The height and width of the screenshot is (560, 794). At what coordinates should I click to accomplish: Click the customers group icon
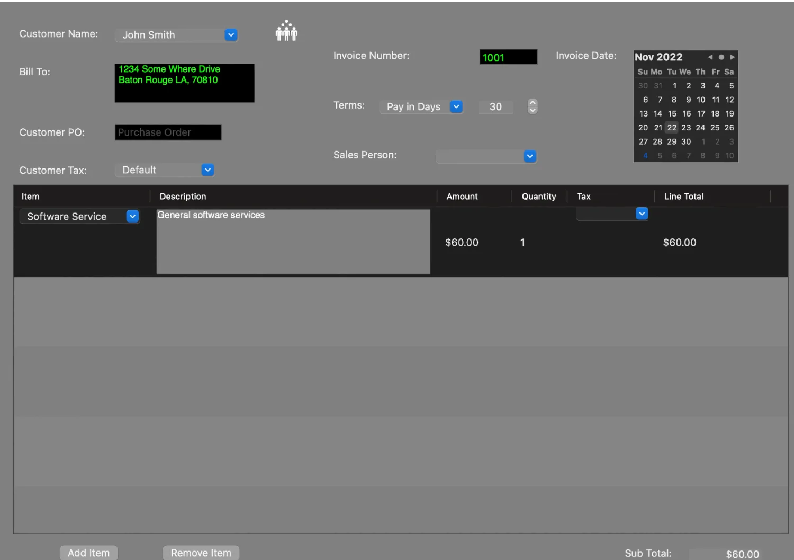click(286, 31)
